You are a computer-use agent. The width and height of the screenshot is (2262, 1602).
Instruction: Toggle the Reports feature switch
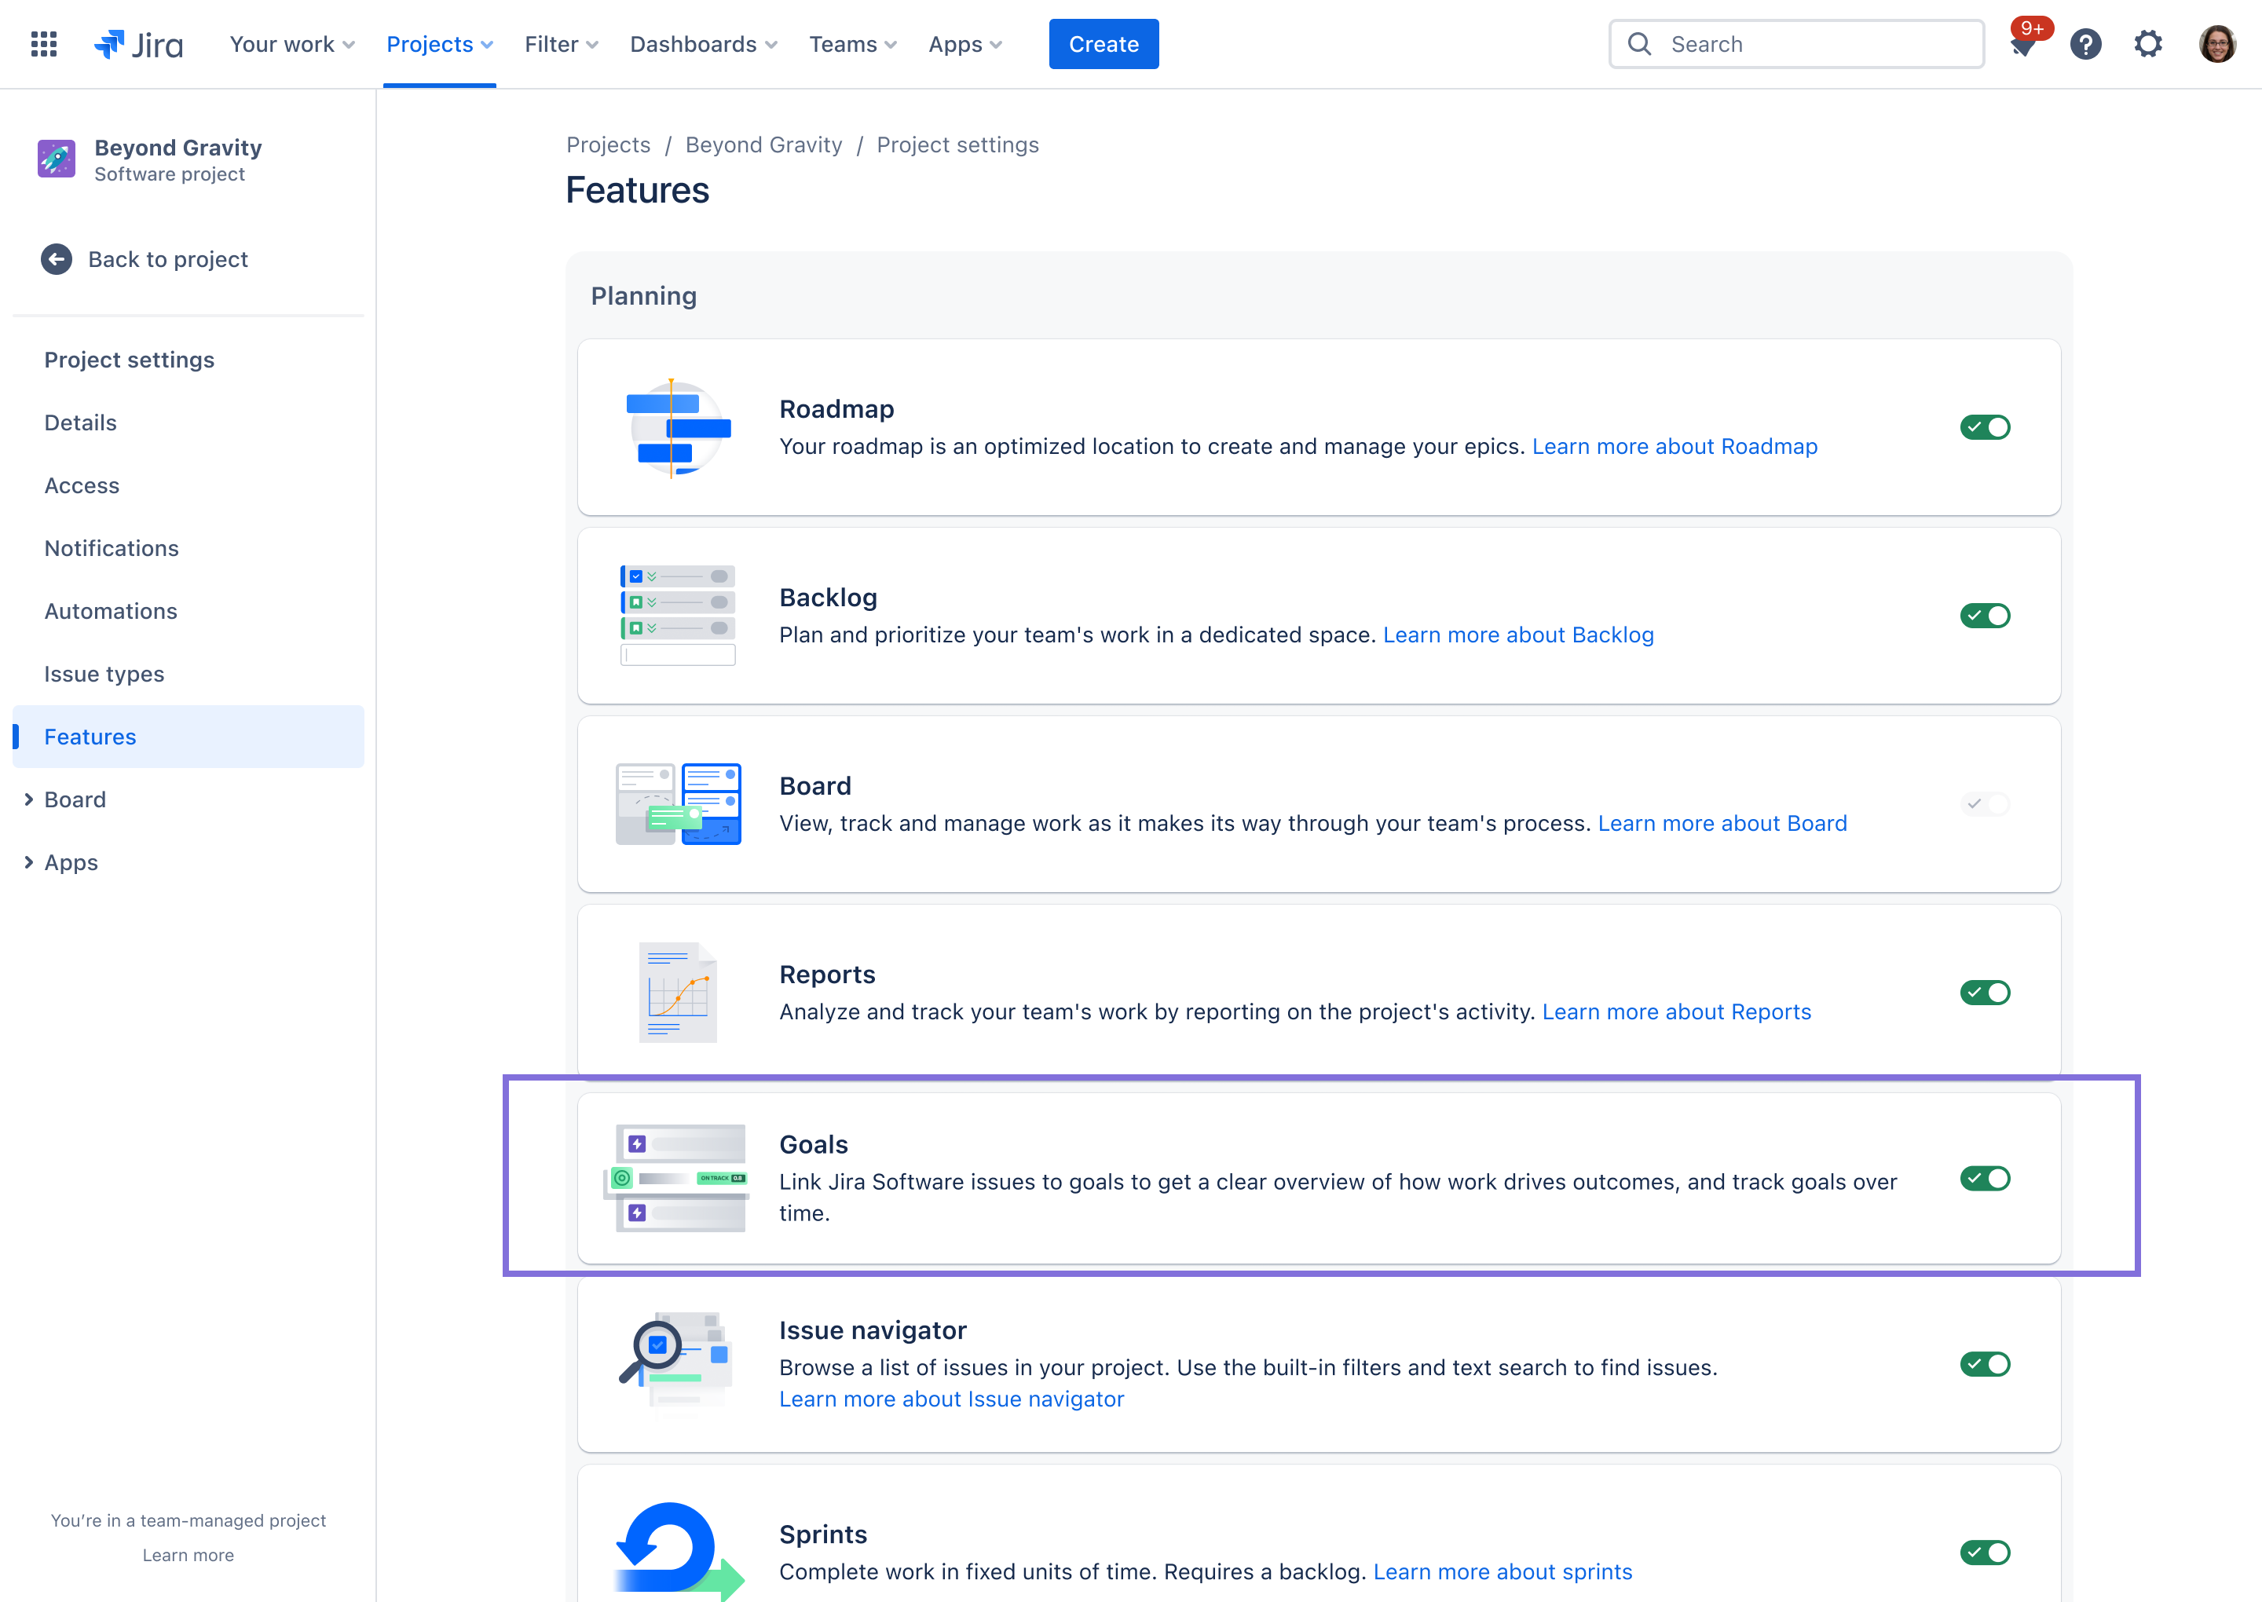tap(1985, 993)
